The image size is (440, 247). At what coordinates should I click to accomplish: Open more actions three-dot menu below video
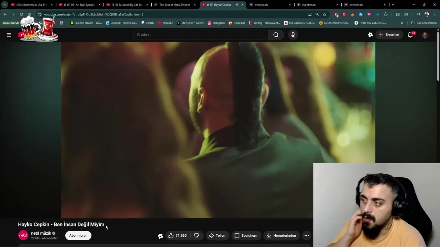307,236
